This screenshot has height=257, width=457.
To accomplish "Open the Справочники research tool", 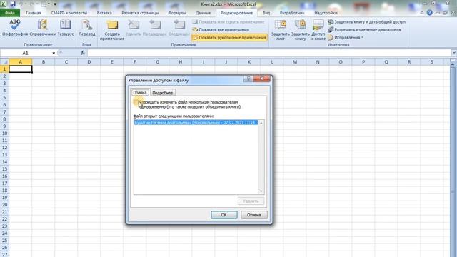I will click(x=43, y=28).
